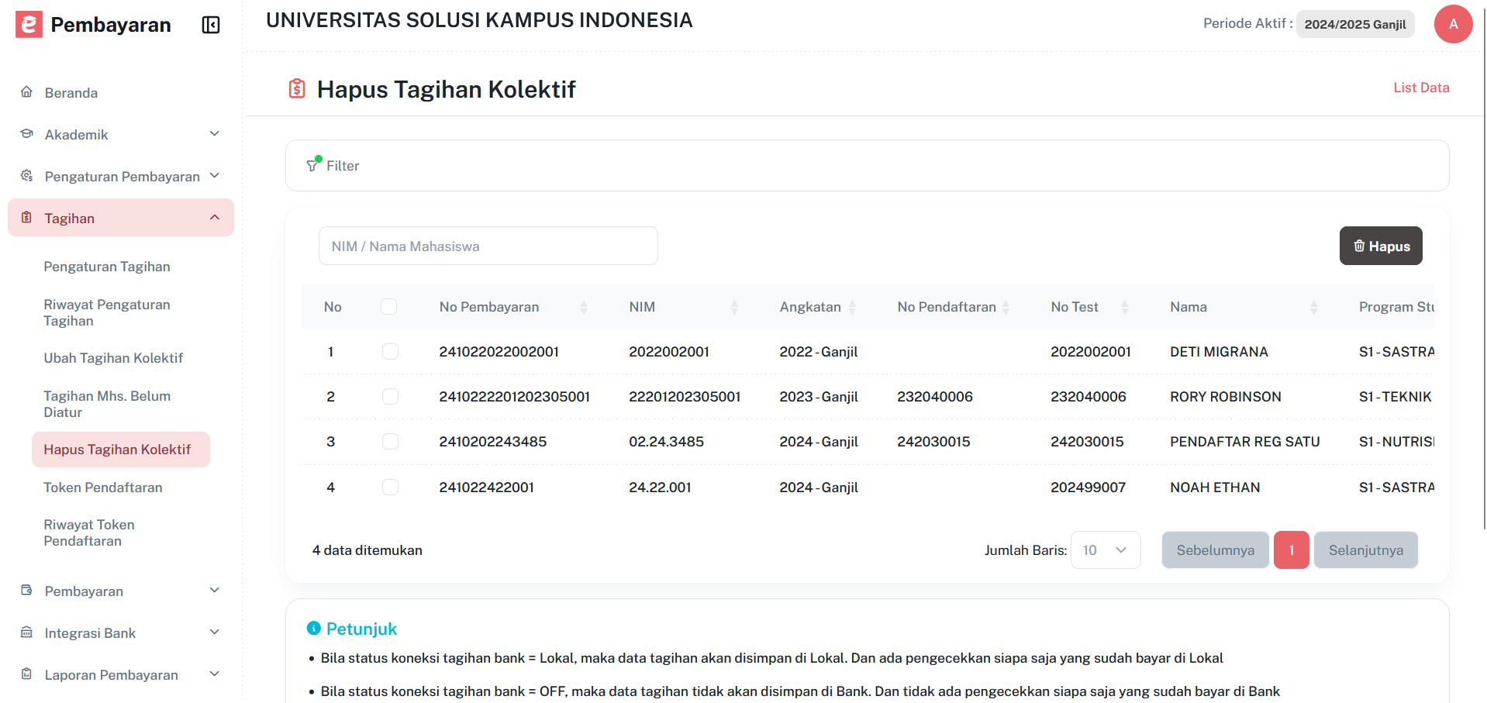
Task: Select Token Pendaftaran in the sidebar
Action: click(102, 488)
